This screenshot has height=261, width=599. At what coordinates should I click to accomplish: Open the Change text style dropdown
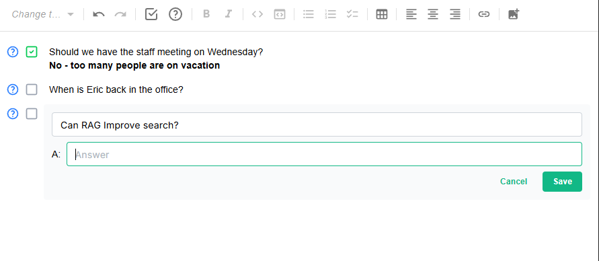pos(42,15)
